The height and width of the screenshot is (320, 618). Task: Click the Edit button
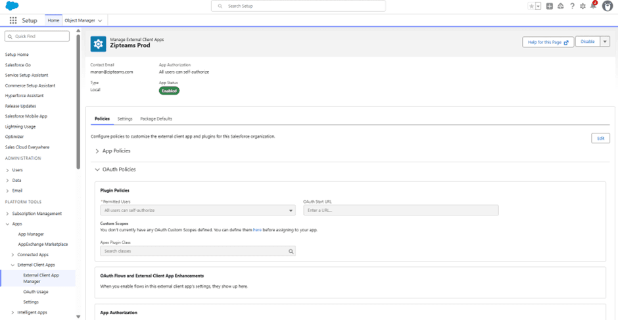tap(601, 139)
